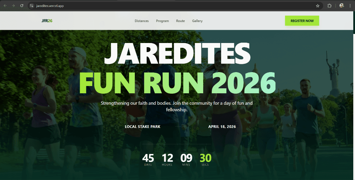Click the JFR26 site logo
Image resolution: width=355 pixels, height=180 pixels.
[x=47, y=21]
